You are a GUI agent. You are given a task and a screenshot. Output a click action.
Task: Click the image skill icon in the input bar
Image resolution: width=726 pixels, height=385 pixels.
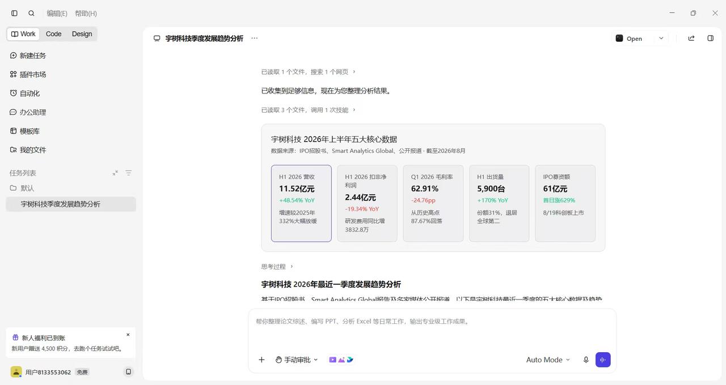click(341, 360)
